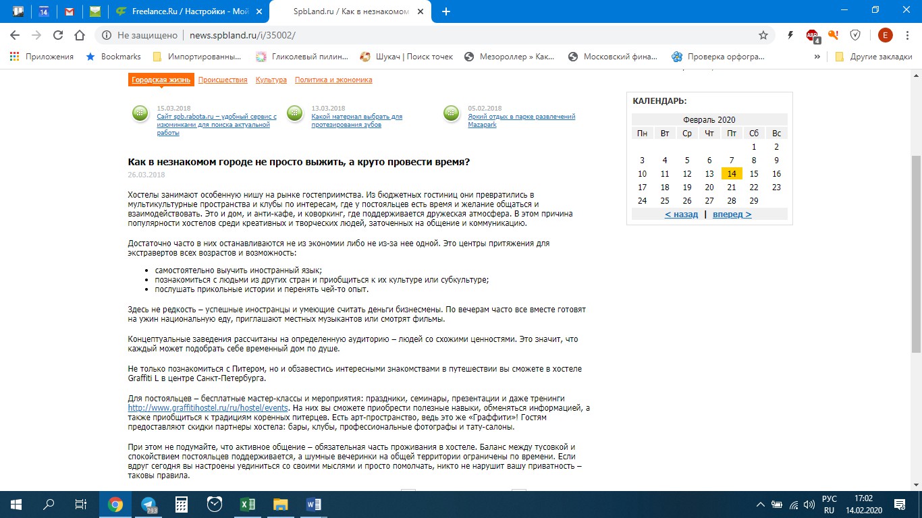
Task: Launch Calculator from the taskbar
Action: point(181,505)
